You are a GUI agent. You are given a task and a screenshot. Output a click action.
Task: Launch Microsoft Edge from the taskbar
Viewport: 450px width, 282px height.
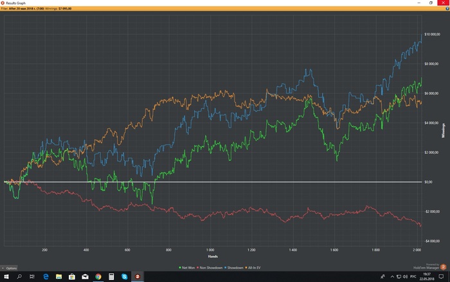[46, 277]
